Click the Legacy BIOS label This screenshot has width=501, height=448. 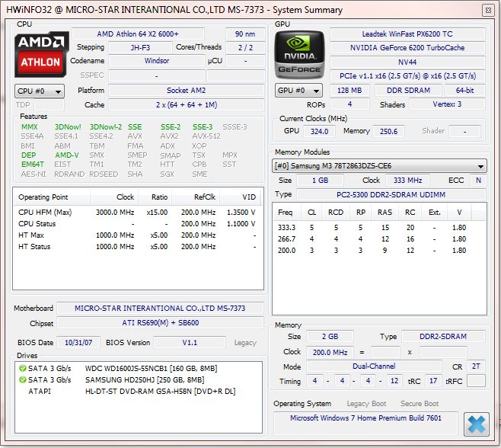click(245, 343)
